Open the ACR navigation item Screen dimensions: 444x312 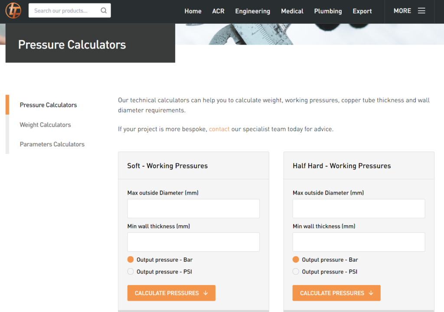point(218,11)
